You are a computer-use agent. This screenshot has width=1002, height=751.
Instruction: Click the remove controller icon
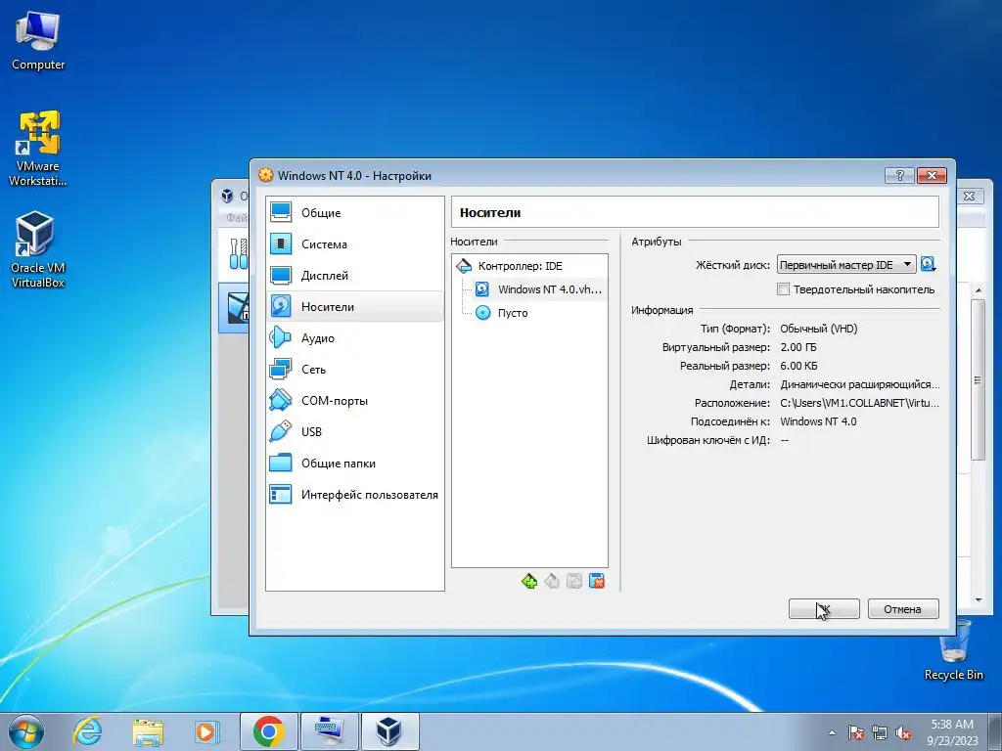pyautogui.click(x=552, y=581)
